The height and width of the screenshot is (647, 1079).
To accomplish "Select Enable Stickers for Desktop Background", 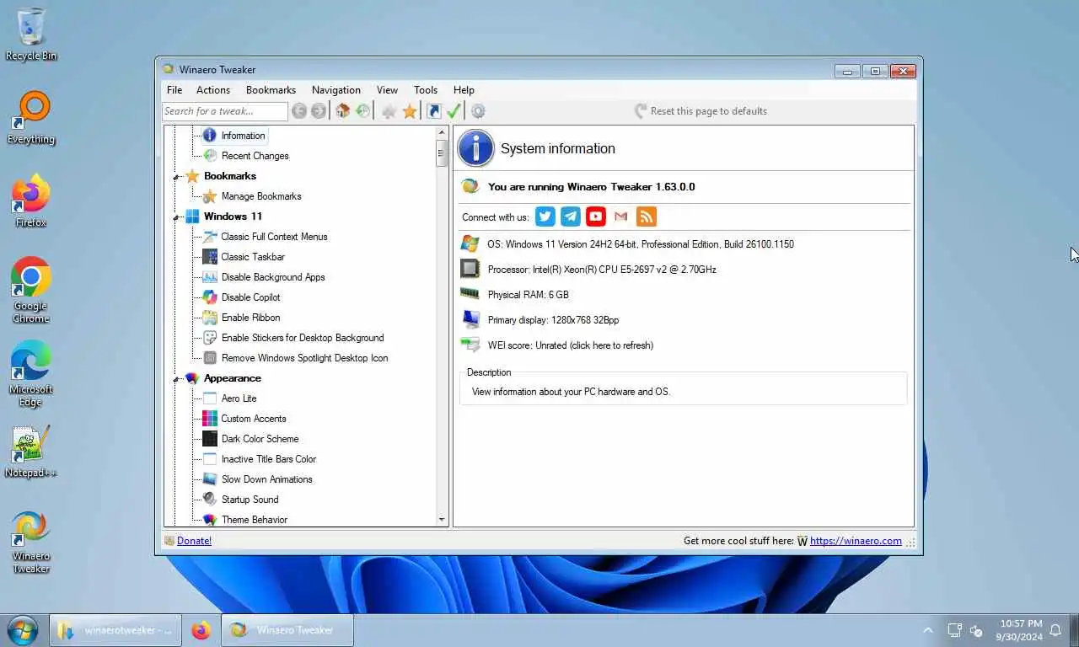I will pos(303,338).
